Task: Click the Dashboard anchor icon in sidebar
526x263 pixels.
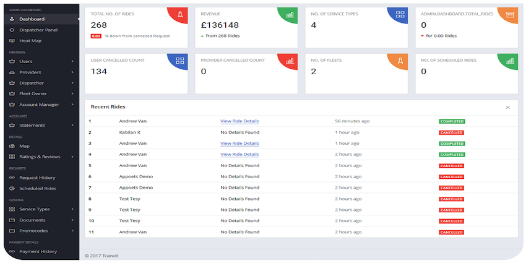Action: tap(12, 19)
